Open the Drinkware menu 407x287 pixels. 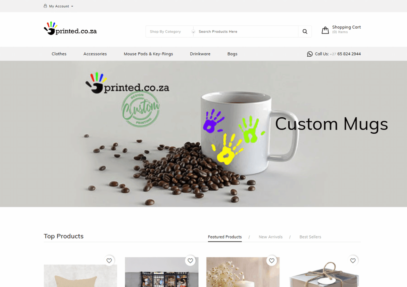200,54
